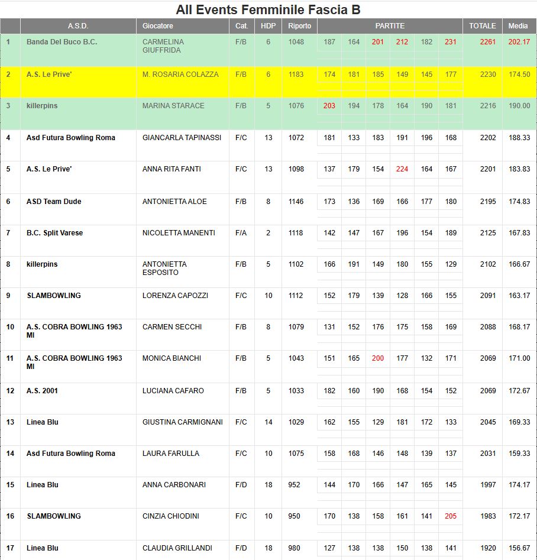Click B.C. Split Varese team name
The image size is (537, 560).
tap(54, 233)
